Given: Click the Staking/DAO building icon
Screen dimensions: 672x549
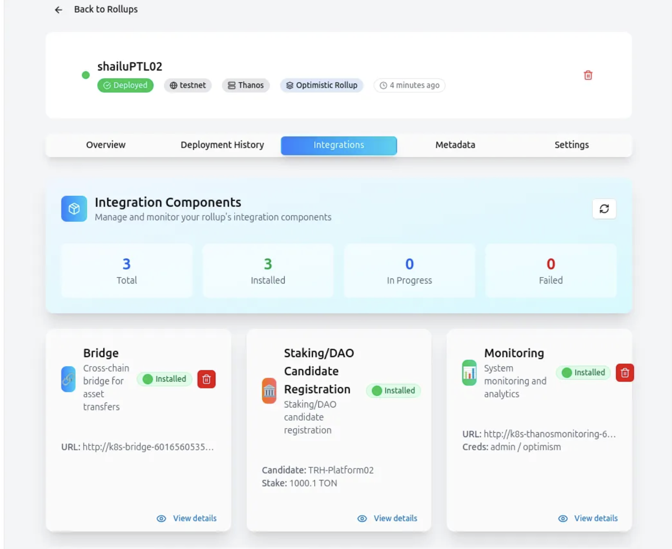Looking at the screenshot, I should (269, 391).
